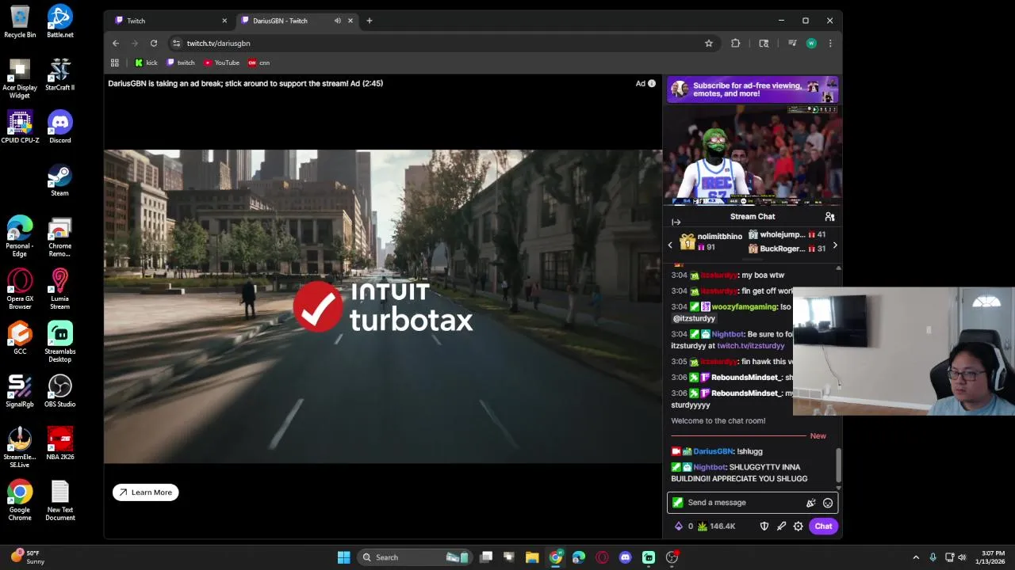Bookmark this page with star icon
This screenshot has width=1015, height=570.
(x=709, y=44)
